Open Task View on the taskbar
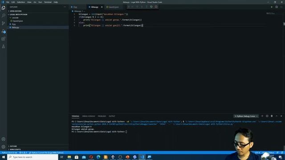 [61, 157]
